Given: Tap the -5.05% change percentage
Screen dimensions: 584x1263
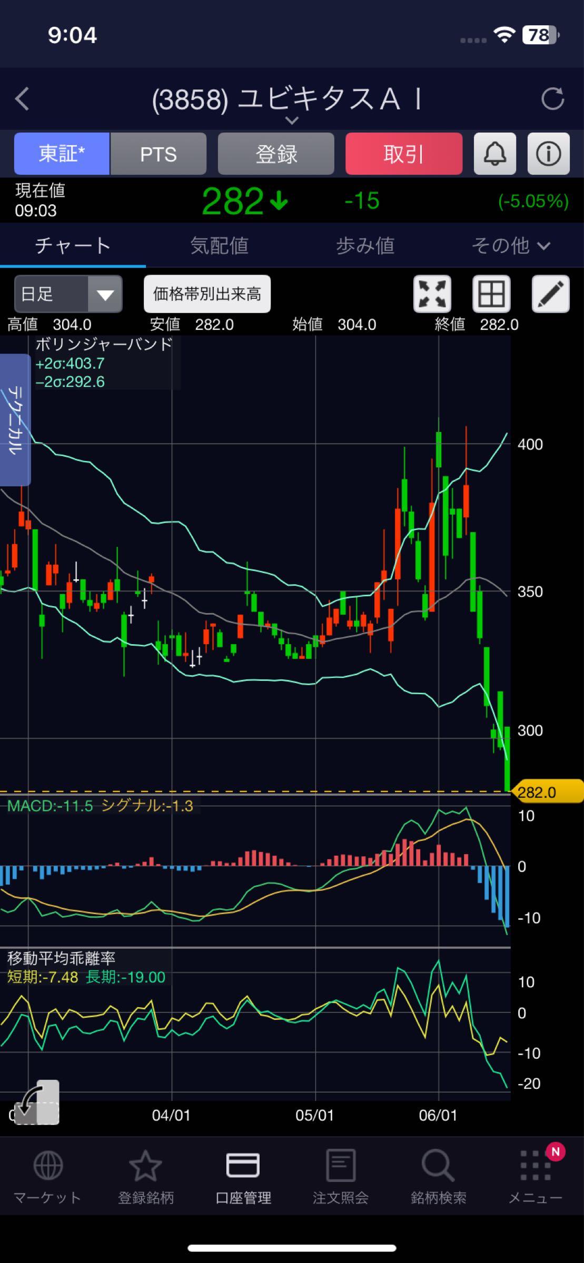Looking at the screenshot, I should coord(533,201).
